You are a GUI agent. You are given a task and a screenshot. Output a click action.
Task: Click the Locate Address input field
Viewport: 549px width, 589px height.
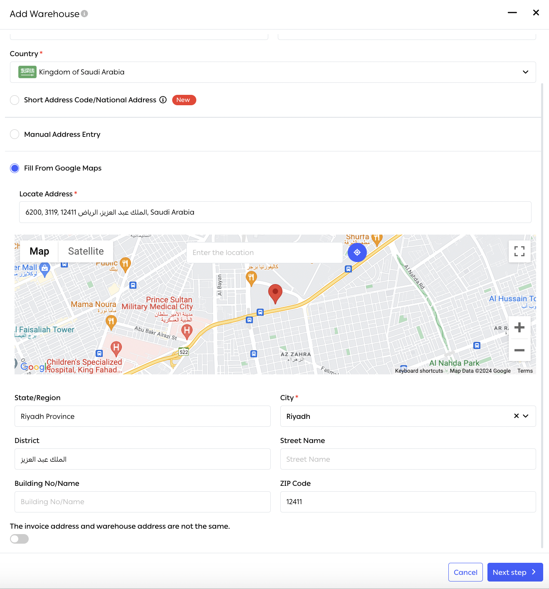[275, 212]
